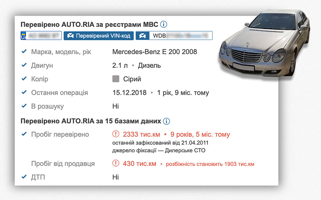Click info icon beside '15 базами даних' heading

point(166,121)
